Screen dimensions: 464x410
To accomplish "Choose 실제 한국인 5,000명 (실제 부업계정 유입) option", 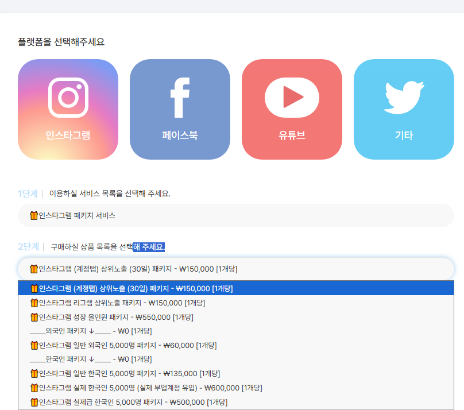I will coord(236,388).
